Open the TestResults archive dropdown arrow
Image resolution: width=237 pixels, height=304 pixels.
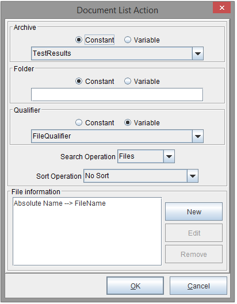click(x=198, y=53)
